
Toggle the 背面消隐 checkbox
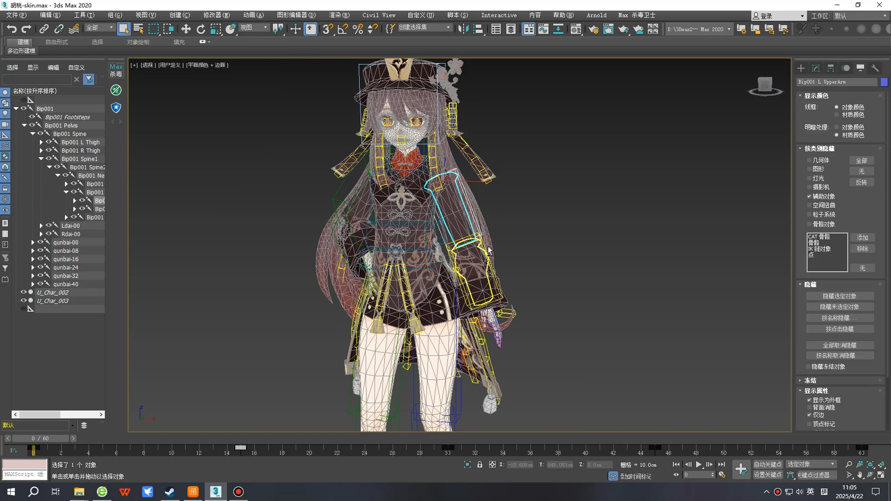click(809, 407)
